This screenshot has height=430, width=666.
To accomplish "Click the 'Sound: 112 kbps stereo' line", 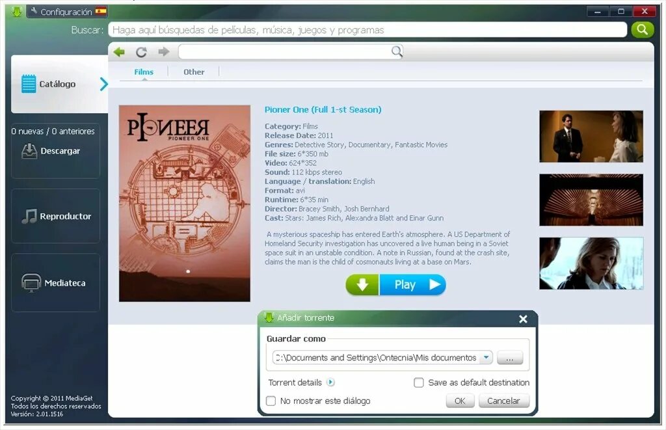I will 303,172.
